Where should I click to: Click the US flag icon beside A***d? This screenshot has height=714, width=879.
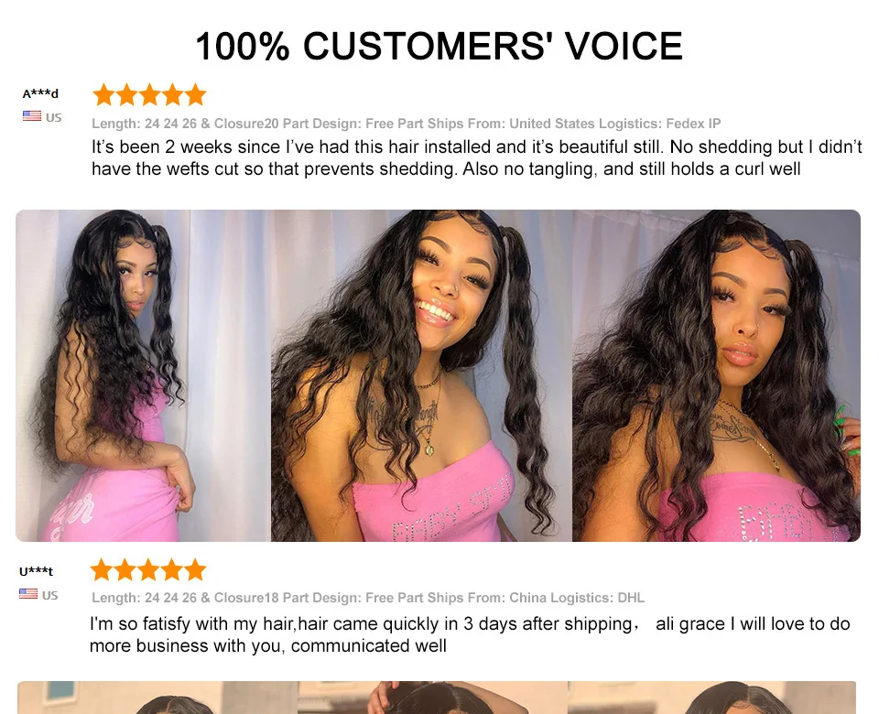point(32,116)
